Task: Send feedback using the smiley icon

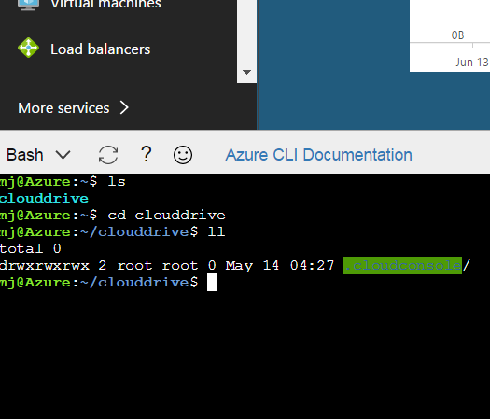Action: (x=183, y=155)
